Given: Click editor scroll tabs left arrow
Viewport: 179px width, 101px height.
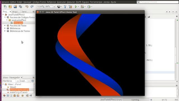Looking at the screenshot, I should [x=167, y=12].
